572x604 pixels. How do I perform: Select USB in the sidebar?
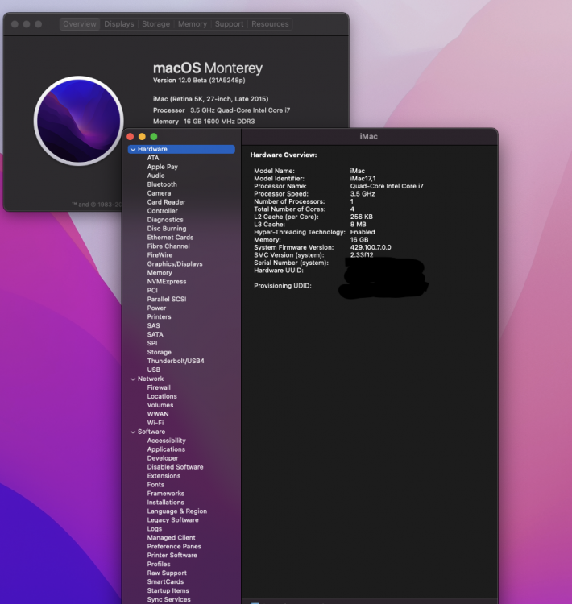(x=153, y=370)
